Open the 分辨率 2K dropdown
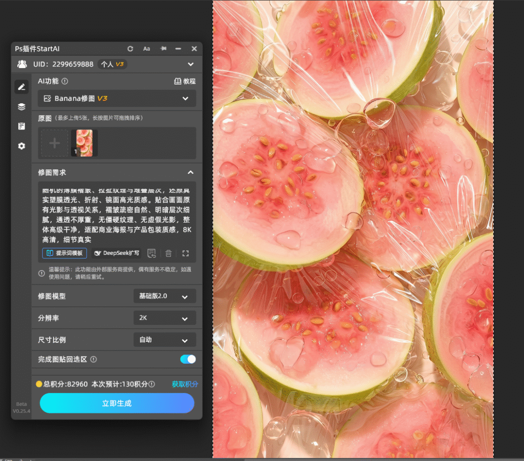 [164, 318]
